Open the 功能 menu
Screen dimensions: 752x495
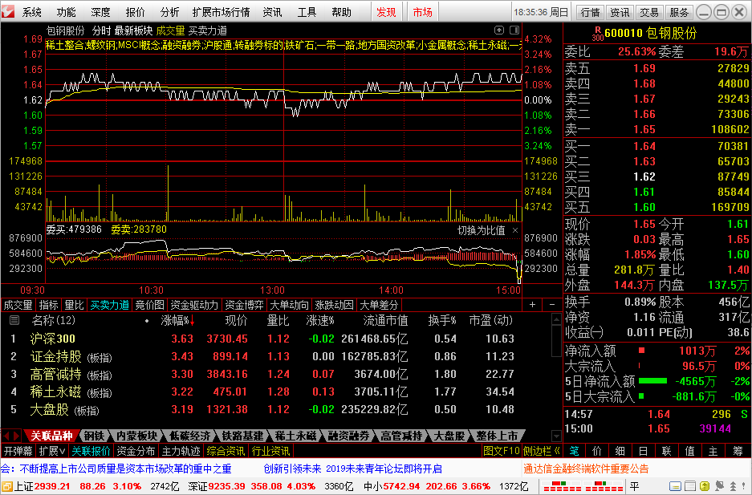(x=66, y=12)
